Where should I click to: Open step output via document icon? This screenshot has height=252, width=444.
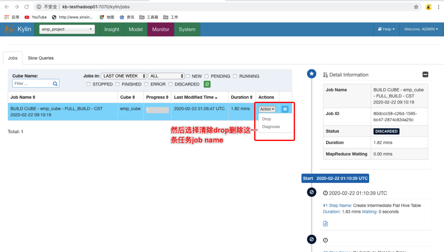pyautogui.click(x=325, y=223)
